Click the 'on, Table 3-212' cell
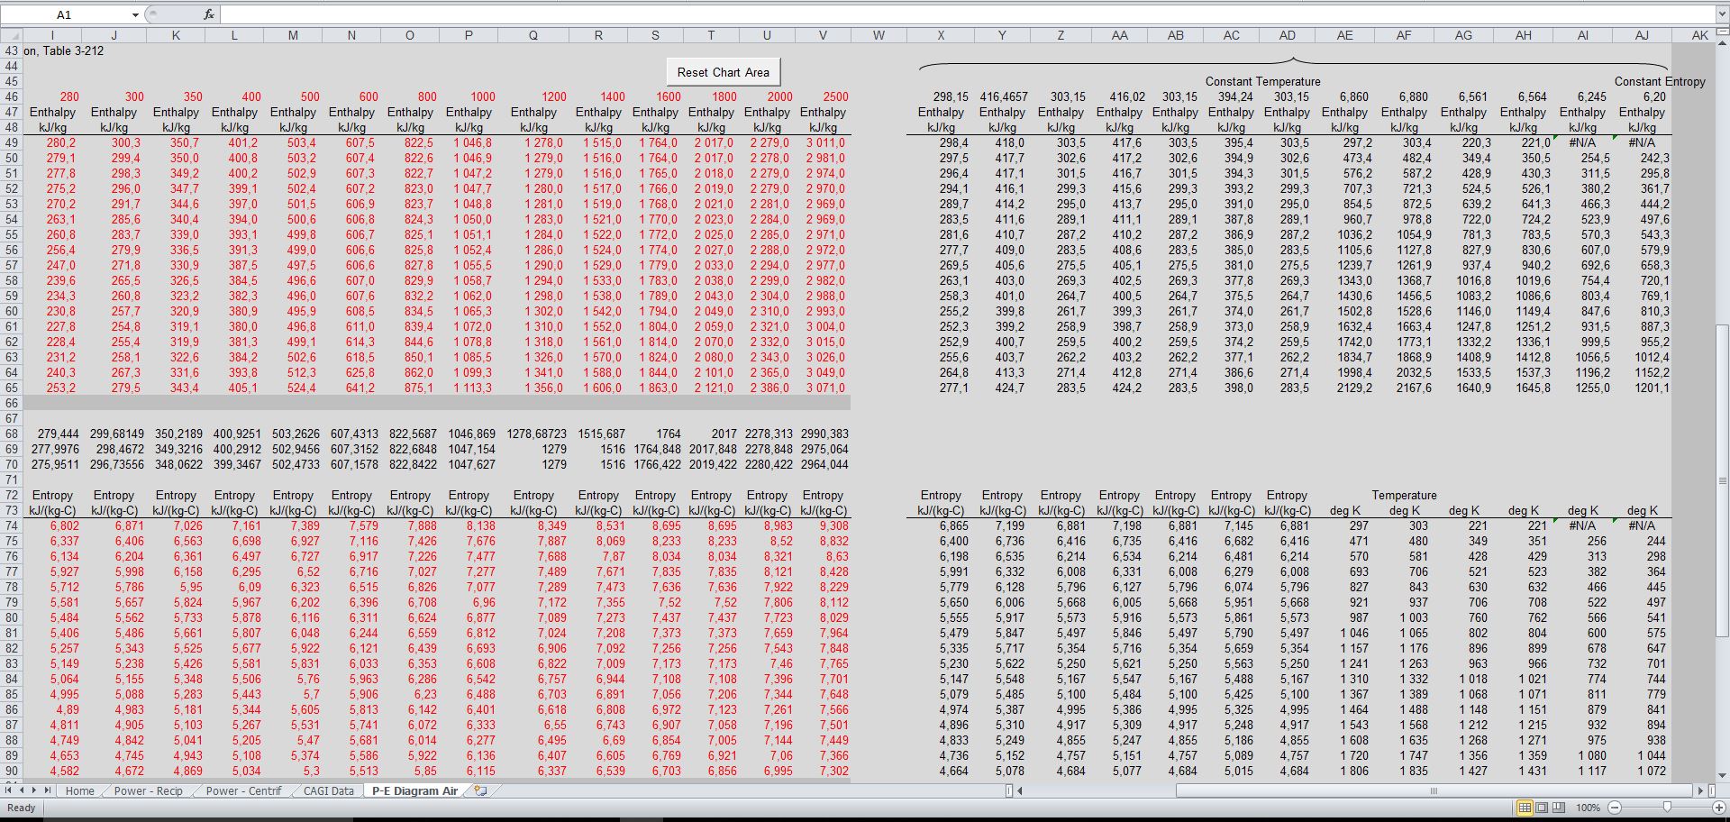 (x=63, y=50)
